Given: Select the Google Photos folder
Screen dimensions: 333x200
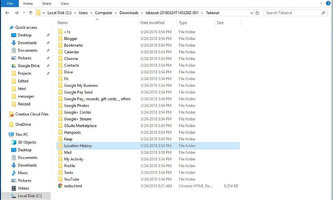Looking at the screenshot, I should pyautogui.click(x=77, y=106).
